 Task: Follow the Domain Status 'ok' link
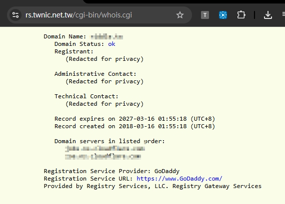(111, 44)
